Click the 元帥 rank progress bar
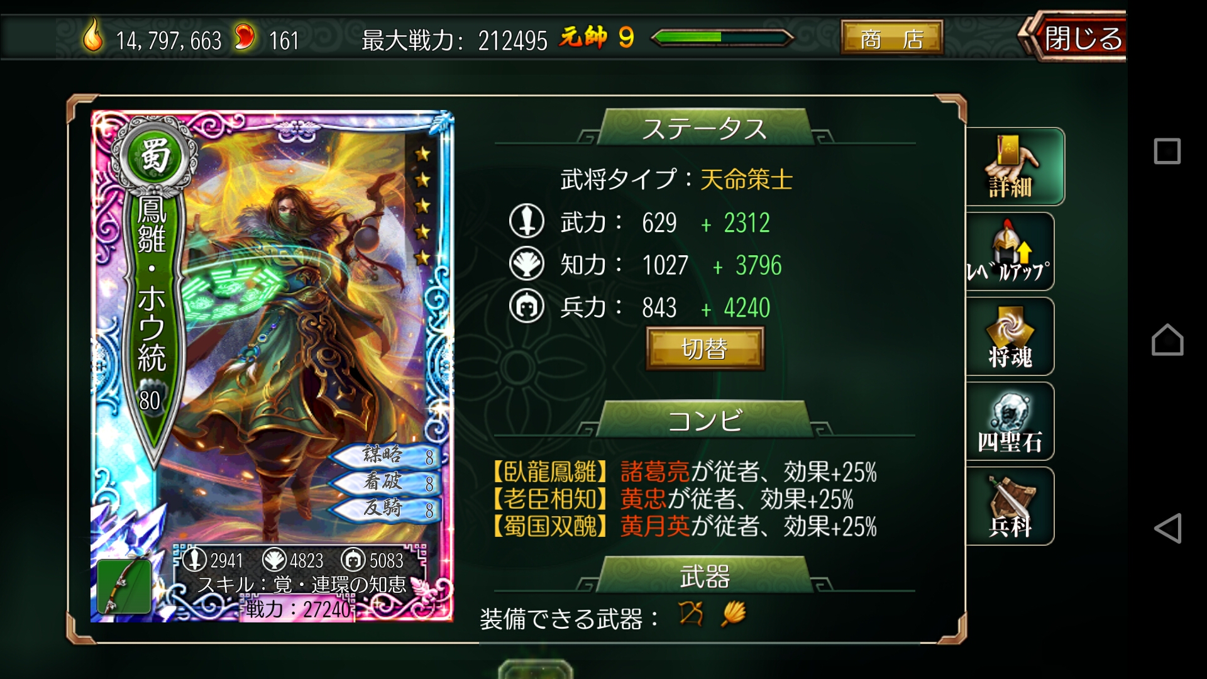 (x=722, y=38)
